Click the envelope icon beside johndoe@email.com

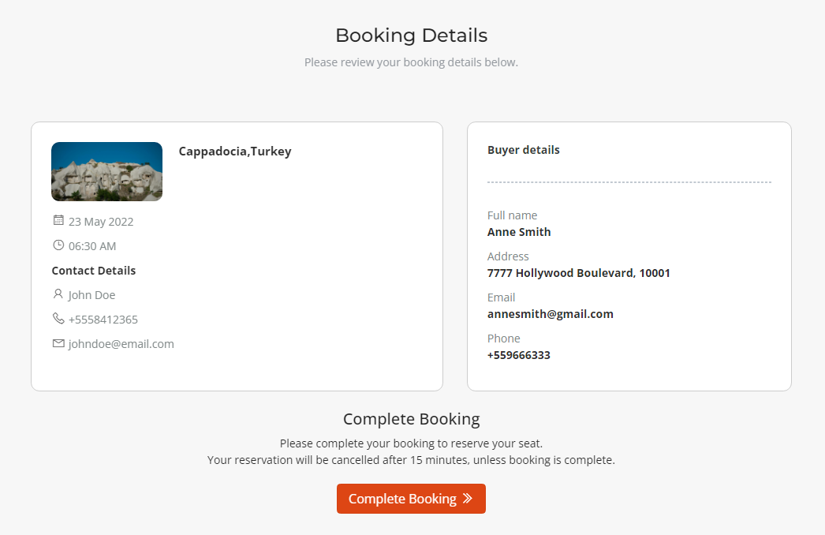coord(58,343)
